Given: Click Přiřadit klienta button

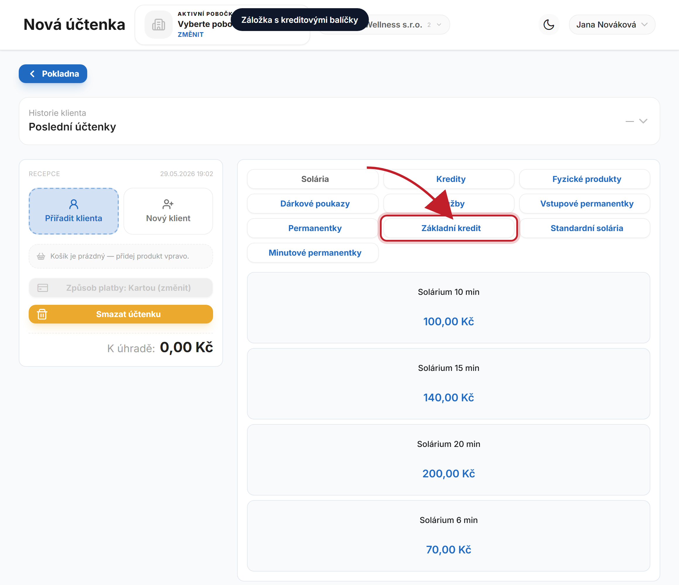Looking at the screenshot, I should 74,211.
